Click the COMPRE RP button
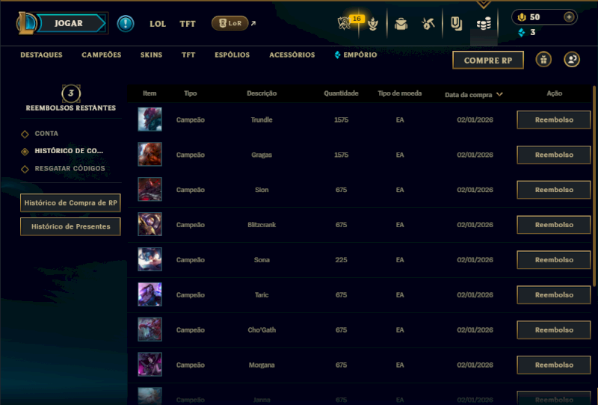Viewport: 598px width, 405px height. click(x=488, y=61)
